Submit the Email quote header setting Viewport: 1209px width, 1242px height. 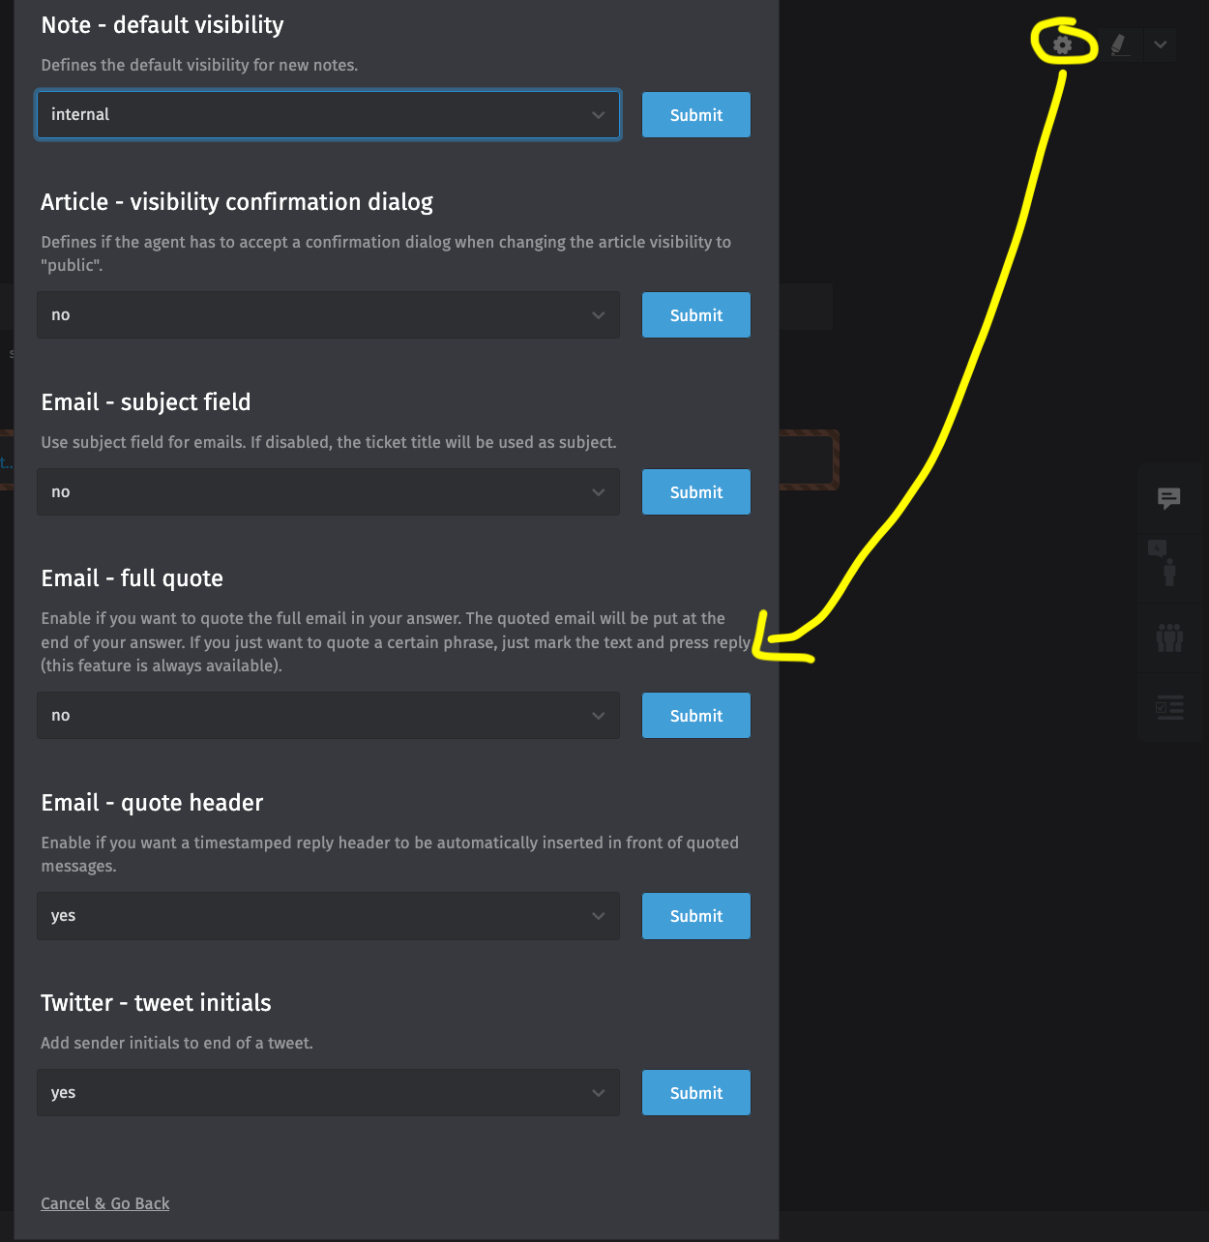click(x=695, y=916)
